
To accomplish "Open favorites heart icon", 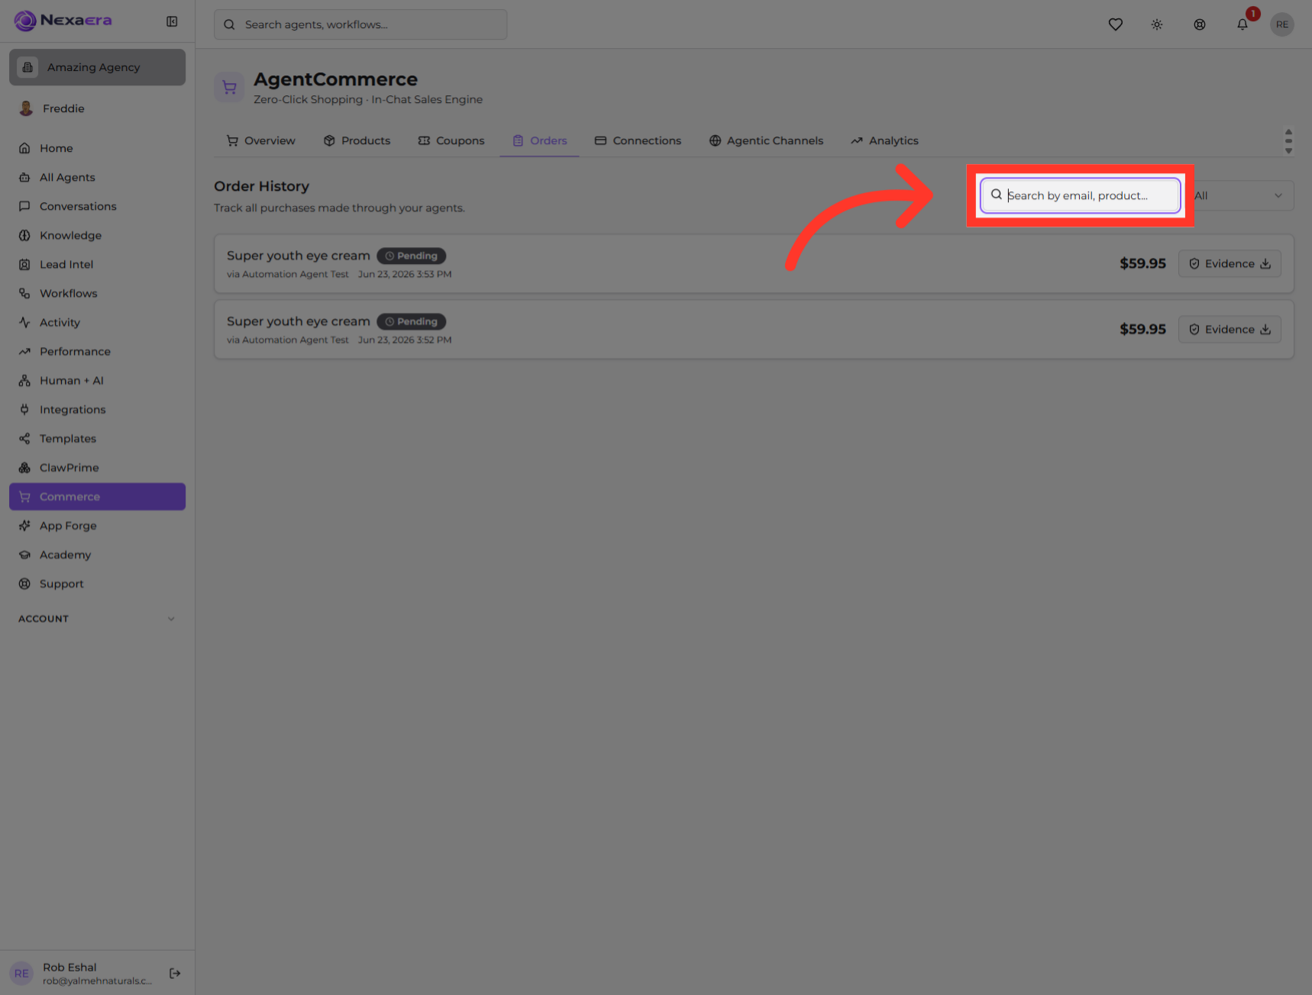I will 1116,24.
